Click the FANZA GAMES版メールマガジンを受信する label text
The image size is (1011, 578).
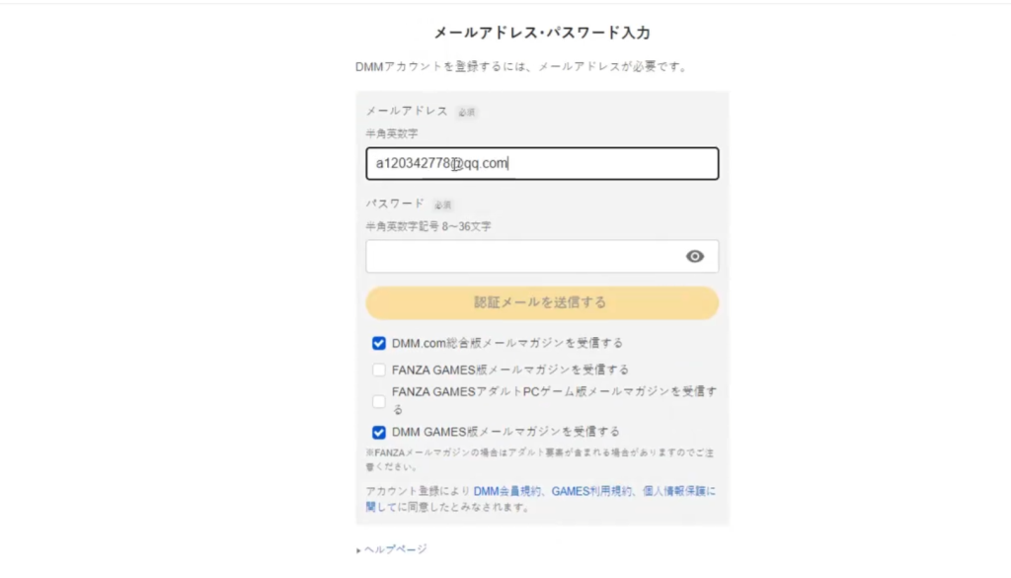pyautogui.click(x=510, y=370)
